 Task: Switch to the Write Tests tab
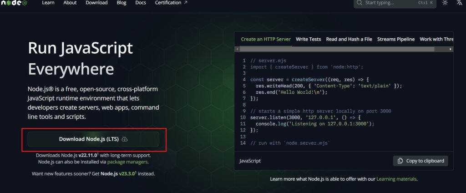(308, 39)
